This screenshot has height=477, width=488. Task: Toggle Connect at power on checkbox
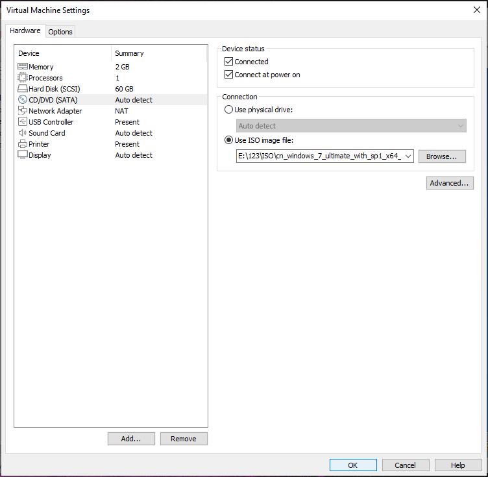[x=228, y=75]
